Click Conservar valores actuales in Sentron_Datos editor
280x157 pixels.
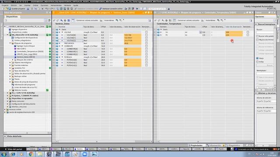tap(87, 20)
